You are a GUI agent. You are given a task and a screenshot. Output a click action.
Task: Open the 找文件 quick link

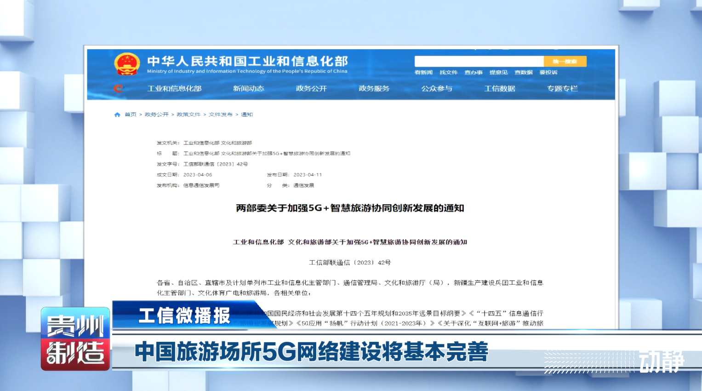click(x=448, y=72)
